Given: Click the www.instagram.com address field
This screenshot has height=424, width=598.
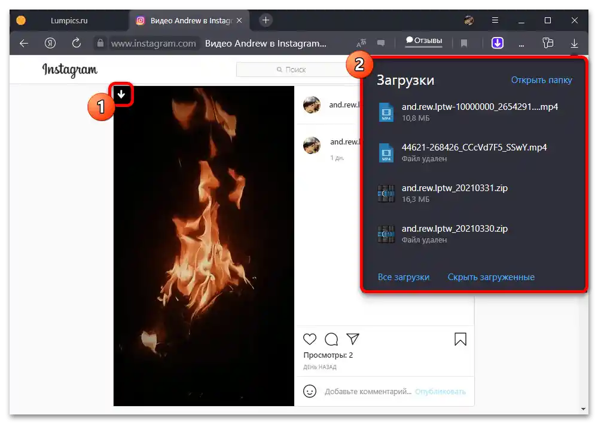Looking at the screenshot, I should [153, 44].
